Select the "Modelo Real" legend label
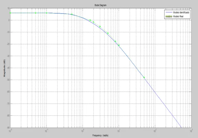198x138 pixels. coord(178,16)
